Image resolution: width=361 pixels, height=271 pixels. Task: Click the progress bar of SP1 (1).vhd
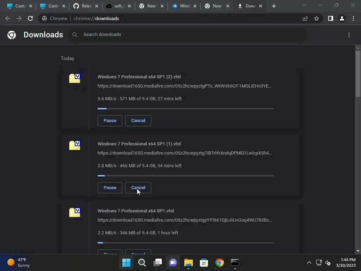[185, 176]
